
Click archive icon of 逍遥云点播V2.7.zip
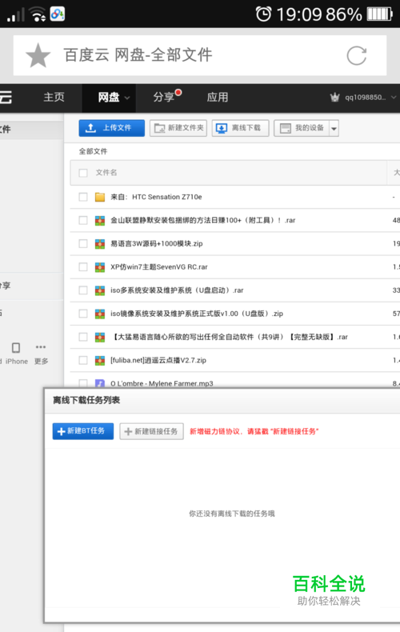(x=100, y=361)
